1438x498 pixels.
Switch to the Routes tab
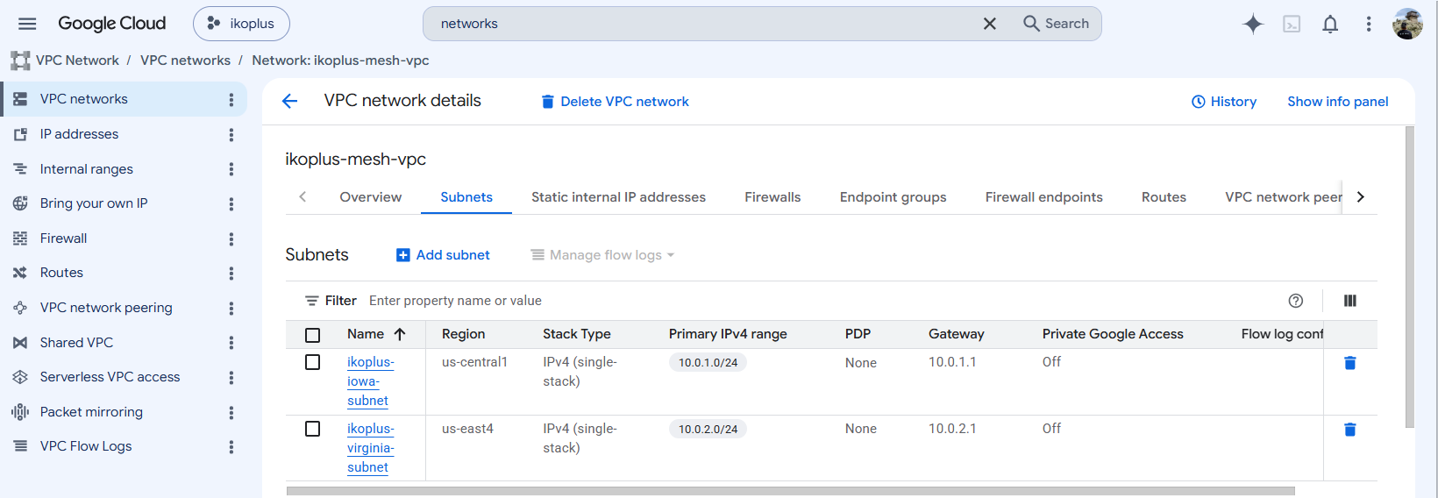pyautogui.click(x=1164, y=197)
